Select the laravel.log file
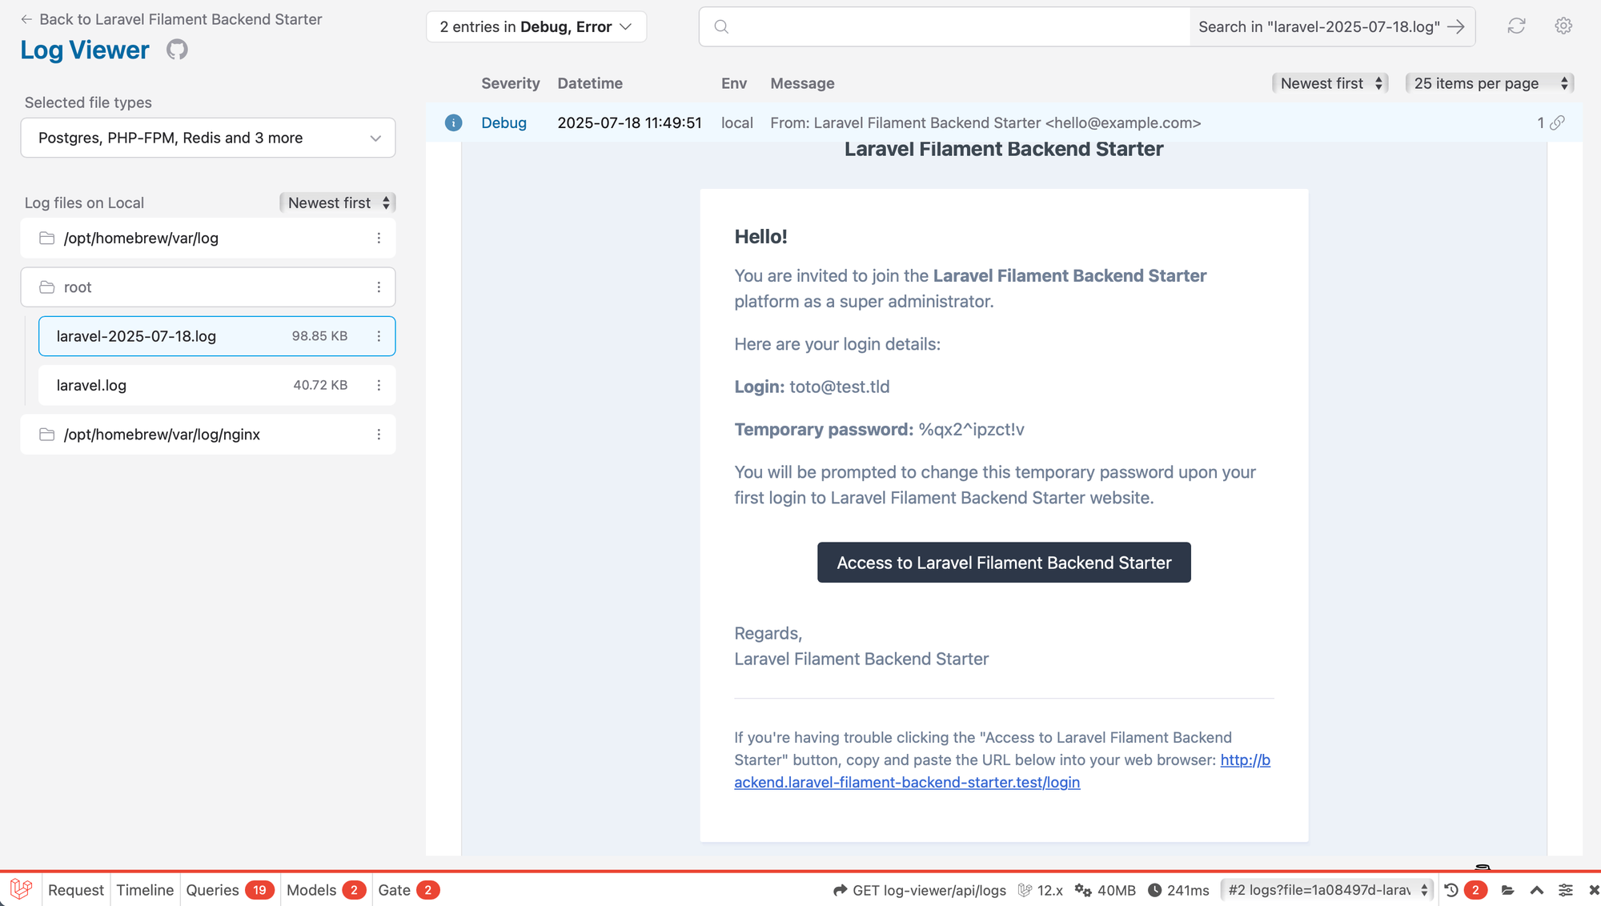The height and width of the screenshot is (906, 1601). point(91,385)
